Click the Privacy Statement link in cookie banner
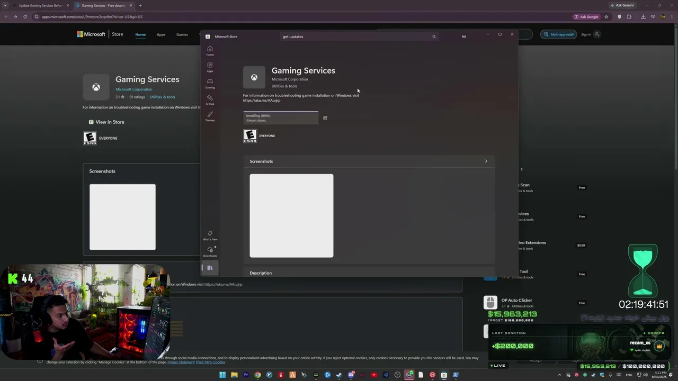Screen dimensions: 678x381 coord(181,362)
